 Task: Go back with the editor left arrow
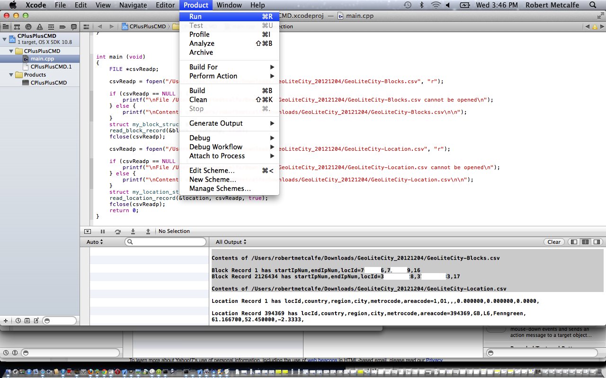(x=99, y=26)
